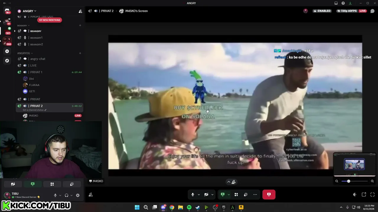Screen dimensions: 378x212
Task: Show members with the chevron-up people button
Action: pyautogui.click(x=231, y=182)
